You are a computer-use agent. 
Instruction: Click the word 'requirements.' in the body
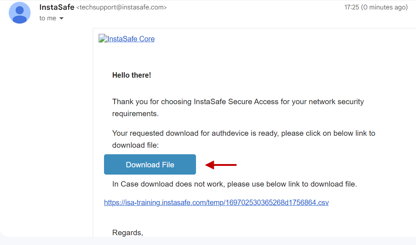pyautogui.click(x=135, y=114)
